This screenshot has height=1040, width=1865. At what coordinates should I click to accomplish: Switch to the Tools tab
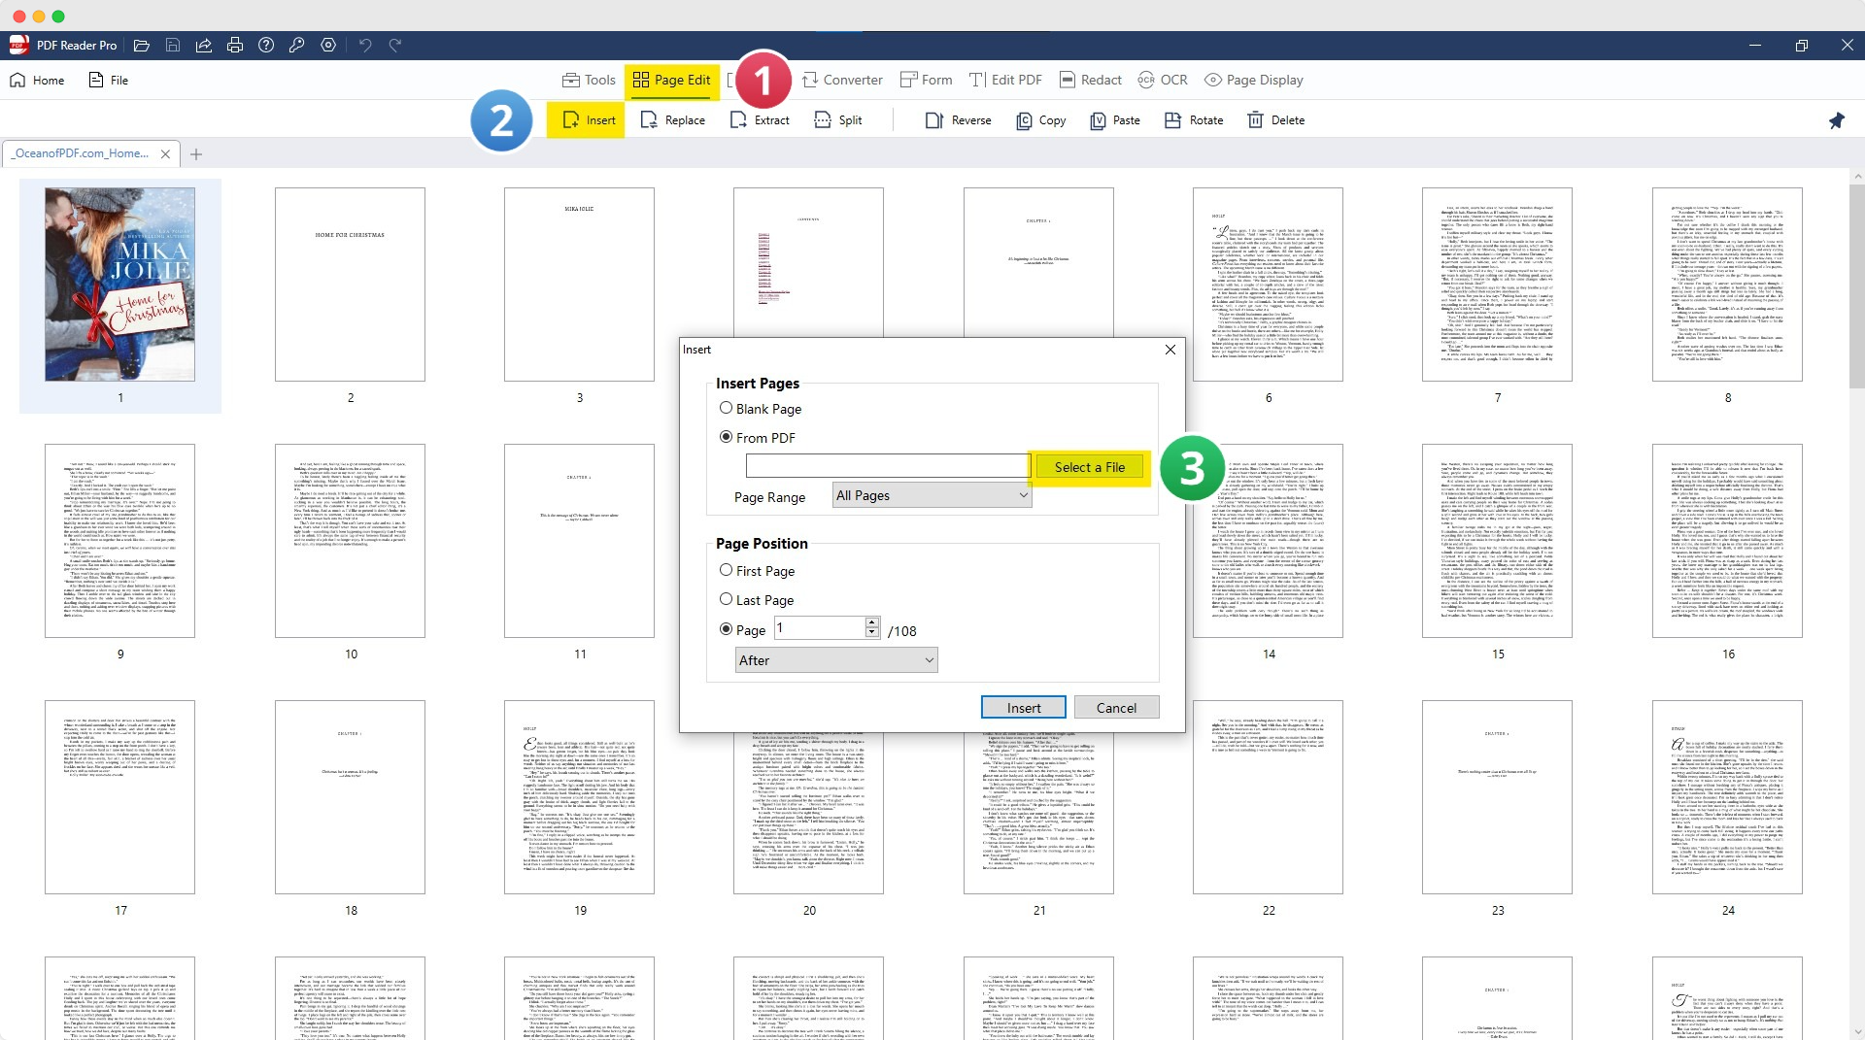click(x=589, y=81)
